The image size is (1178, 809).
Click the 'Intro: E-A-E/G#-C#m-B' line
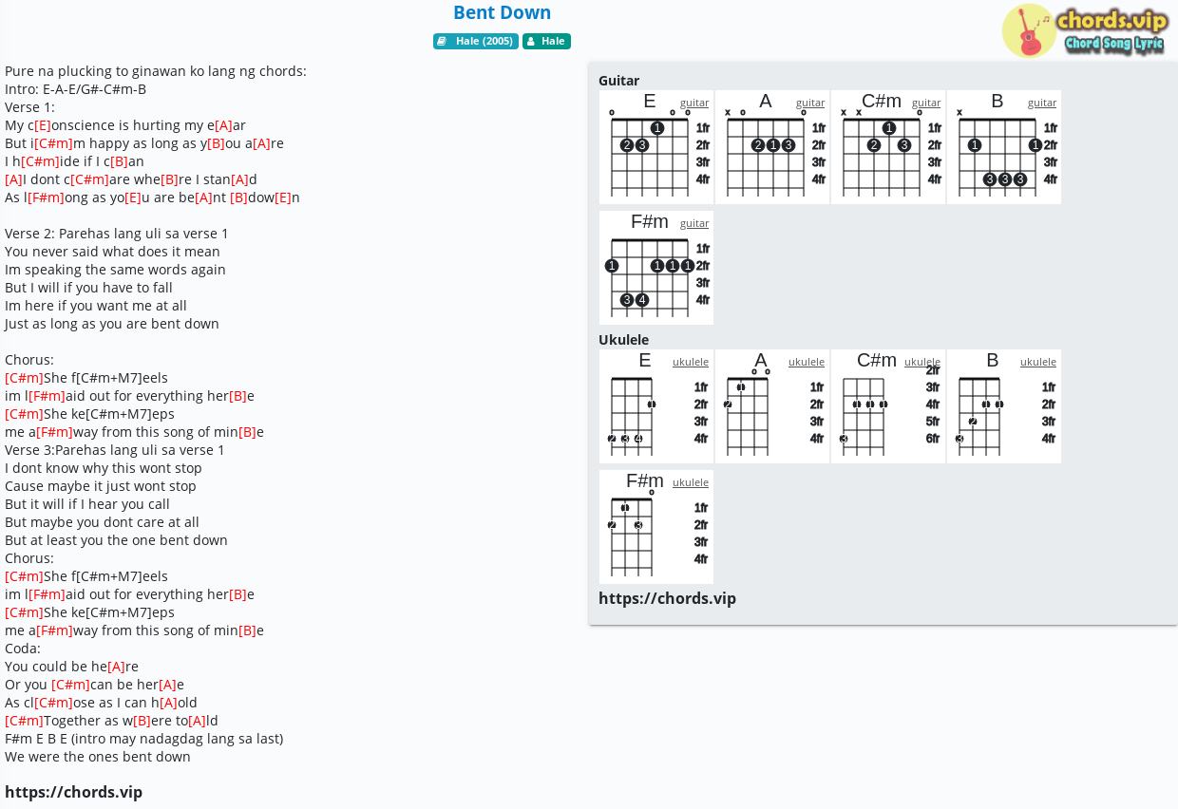tap(76, 89)
